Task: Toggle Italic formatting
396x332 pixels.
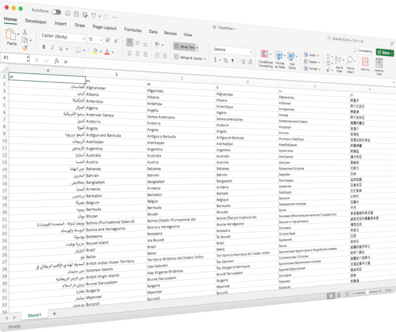Action: (x=52, y=48)
